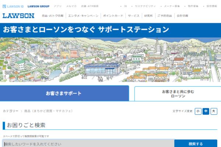The width and height of the screenshot is (221, 147).
Task: Open 商品・おトク情報 menu
Action: (x=53, y=16)
